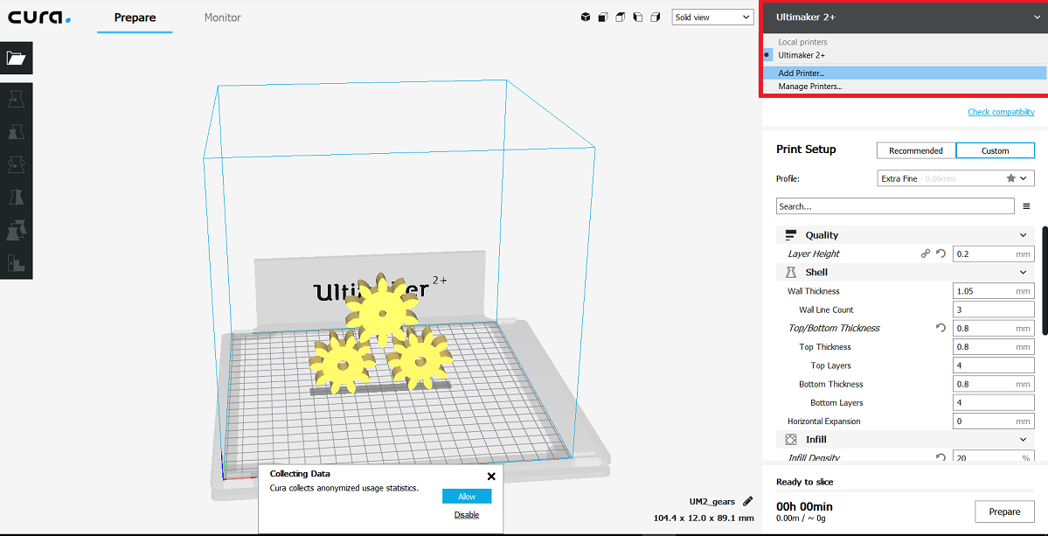
Task: Switch camera to 3D isometric view icon
Action: (x=586, y=17)
